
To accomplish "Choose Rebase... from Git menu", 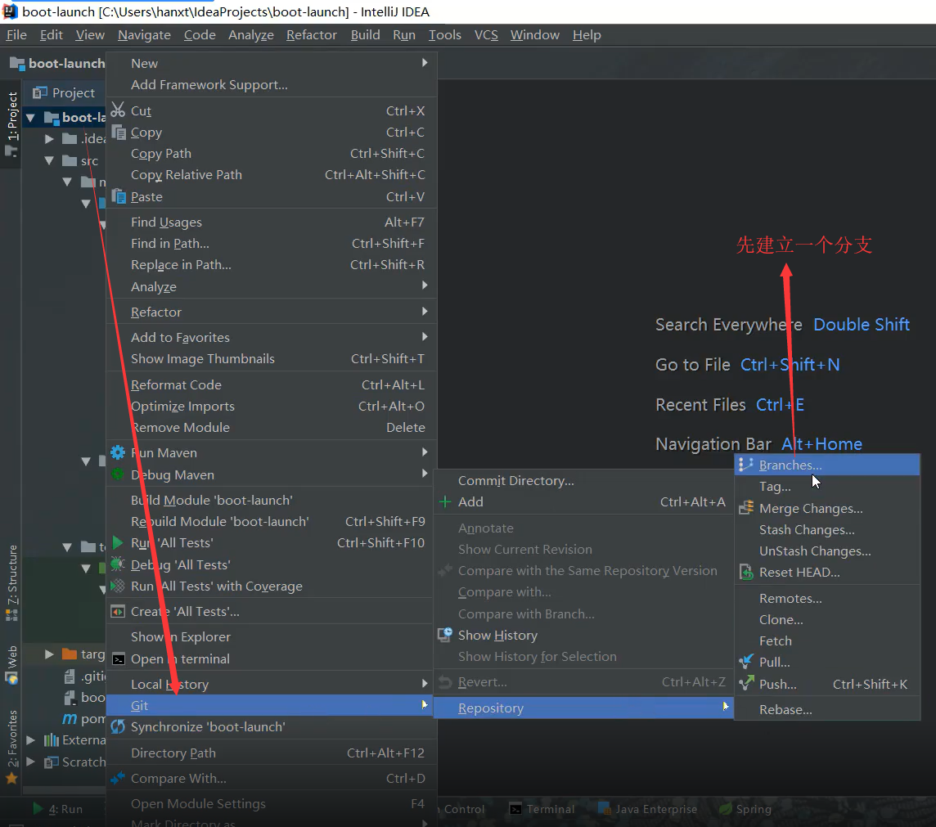I will (826, 709).
